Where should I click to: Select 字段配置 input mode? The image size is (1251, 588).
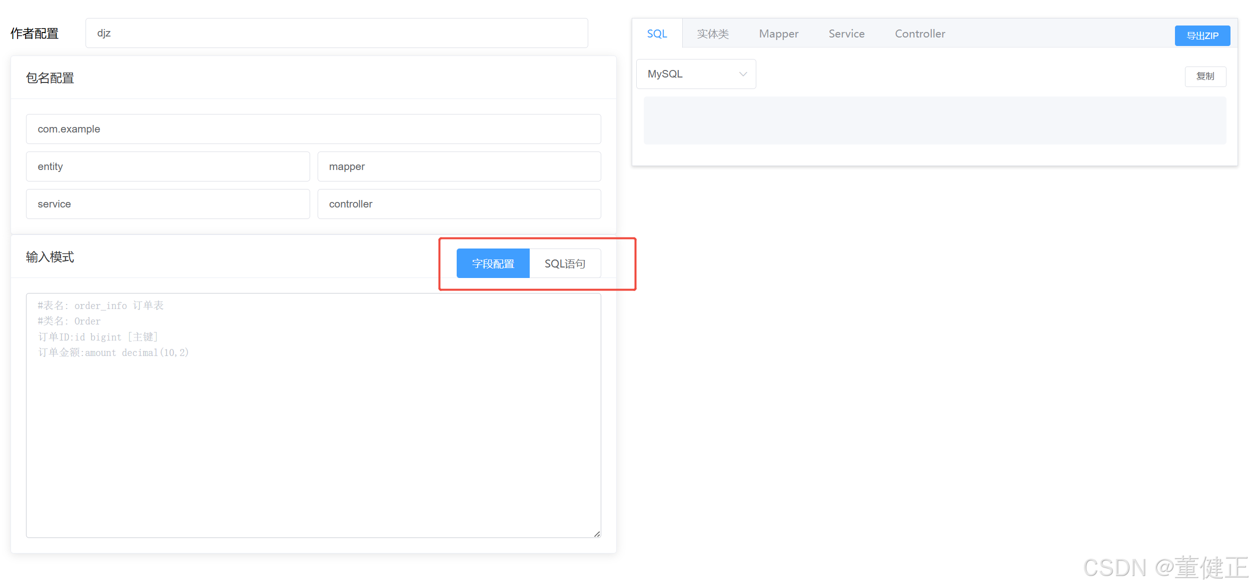coord(493,263)
